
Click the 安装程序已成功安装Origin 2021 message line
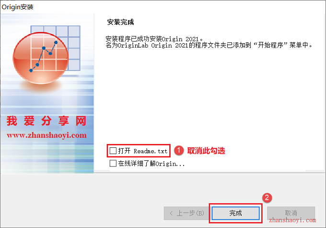point(154,39)
